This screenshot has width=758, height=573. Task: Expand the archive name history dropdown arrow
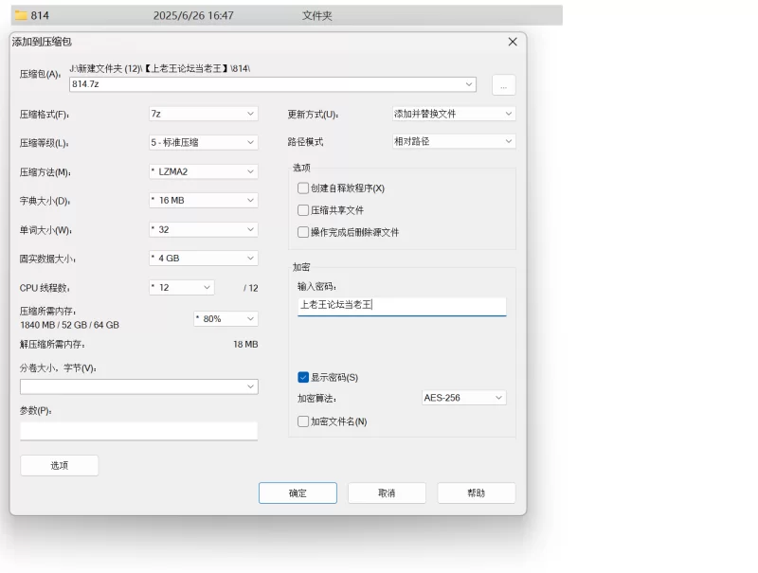[469, 84]
